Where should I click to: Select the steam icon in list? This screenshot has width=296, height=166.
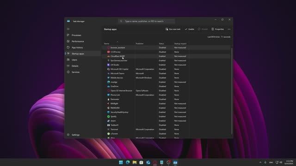click(108, 121)
